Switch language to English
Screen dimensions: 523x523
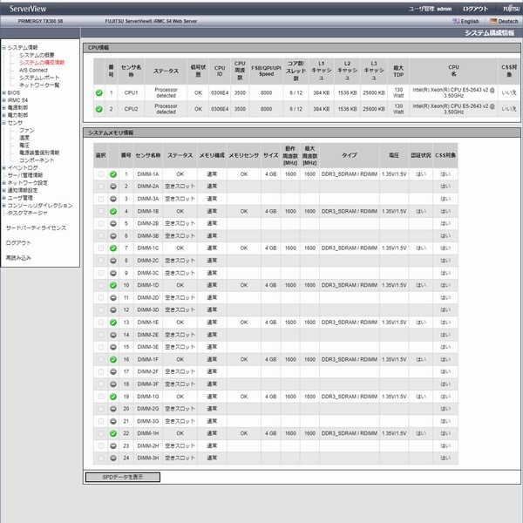pos(470,21)
